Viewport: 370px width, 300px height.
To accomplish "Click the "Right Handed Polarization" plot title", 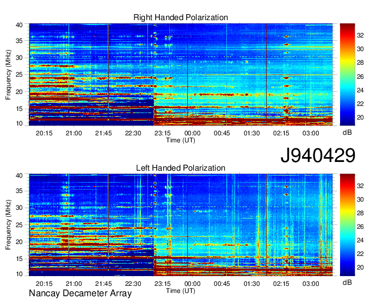I will pyautogui.click(x=181, y=17).
